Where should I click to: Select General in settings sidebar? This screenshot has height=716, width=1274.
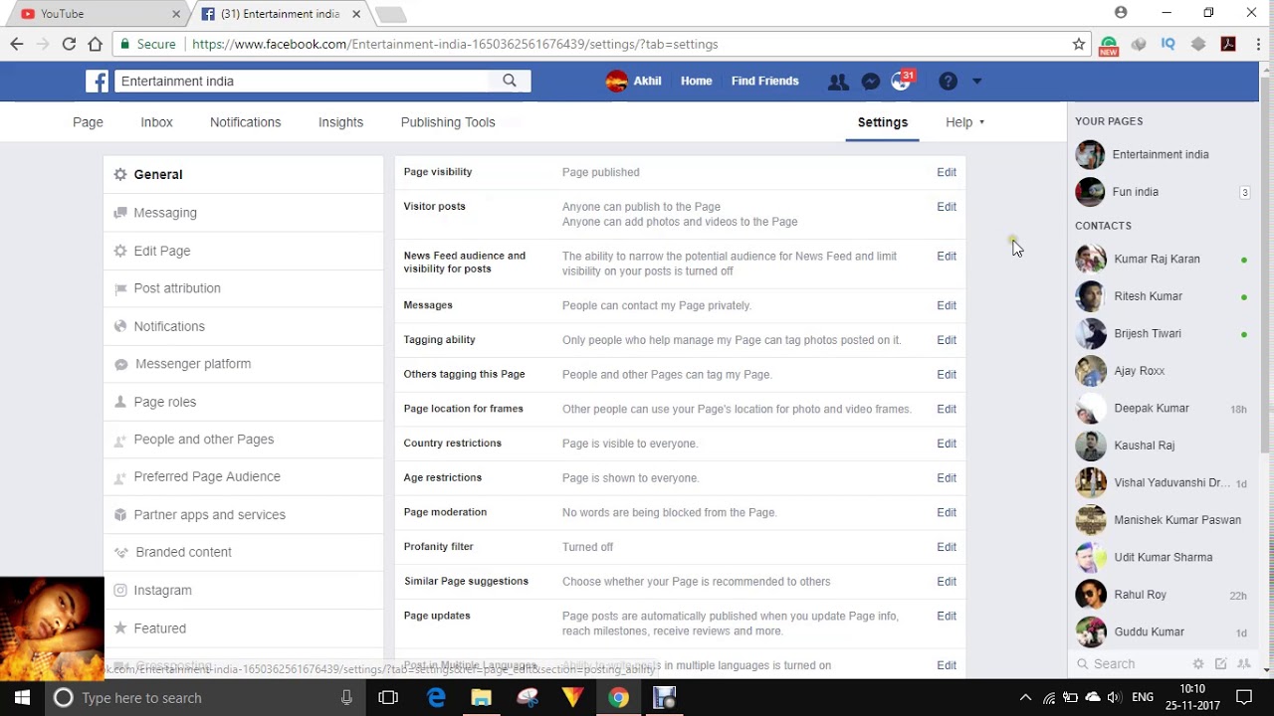(243, 174)
